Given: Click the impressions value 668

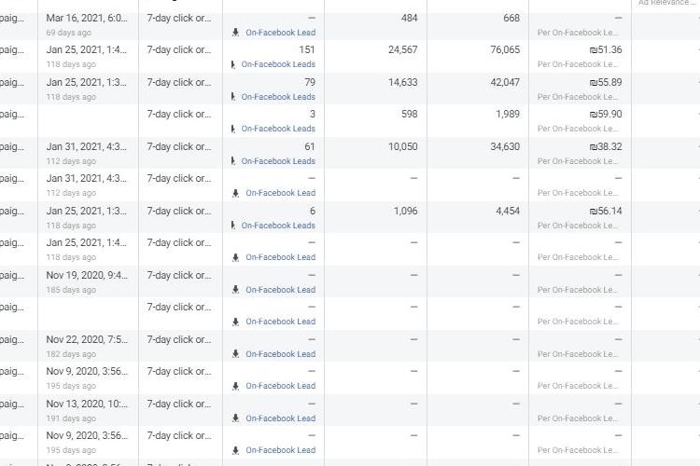Looking at the screenshot, I should pyautogui.click(x=511, y=19).
